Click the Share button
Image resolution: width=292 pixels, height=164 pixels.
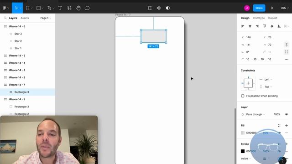tap(259, 8)
